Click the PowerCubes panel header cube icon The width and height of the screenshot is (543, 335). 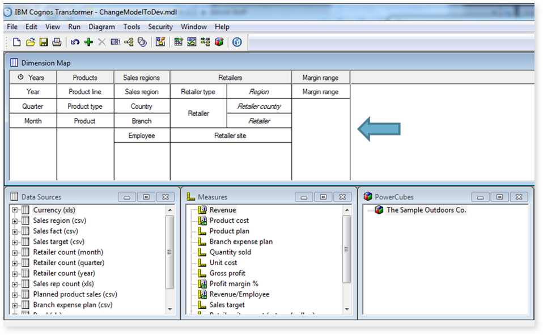[x=368, y=197]
